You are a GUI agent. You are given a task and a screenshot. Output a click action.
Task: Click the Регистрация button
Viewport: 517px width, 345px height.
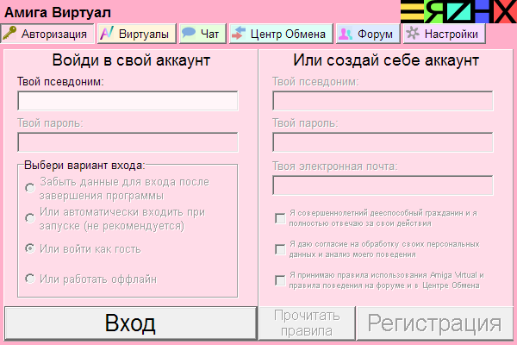coord(434,323)
